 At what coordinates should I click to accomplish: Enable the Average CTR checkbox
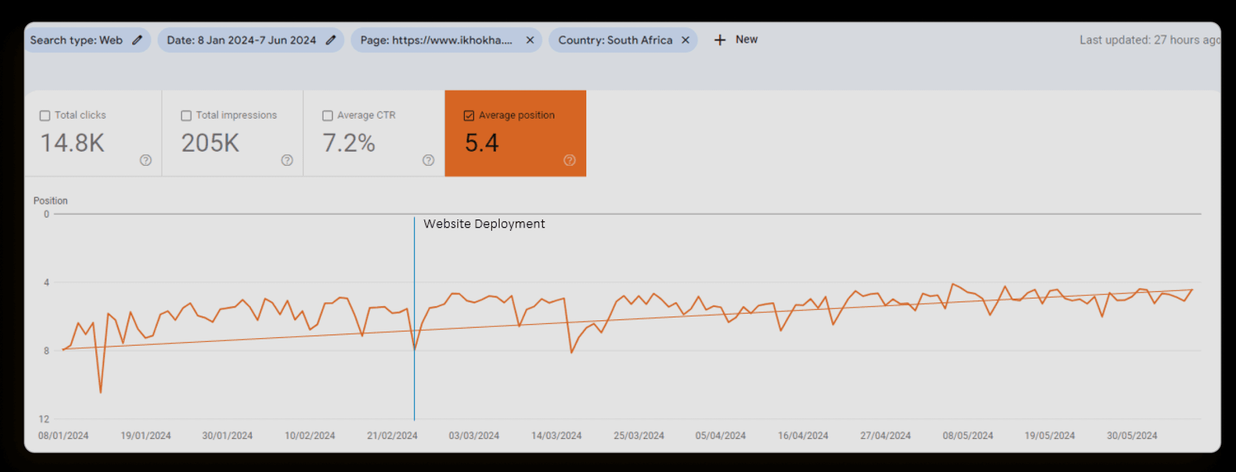(x=328, y=115)
